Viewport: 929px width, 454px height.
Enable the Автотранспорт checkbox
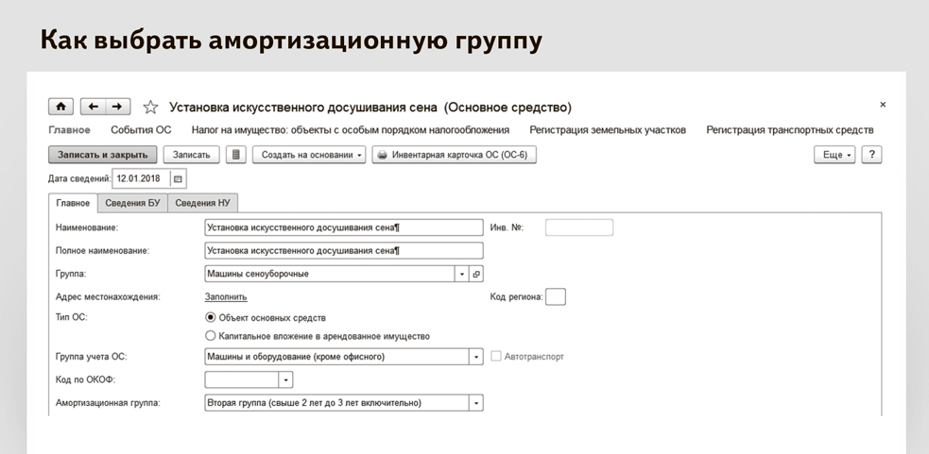496,357
